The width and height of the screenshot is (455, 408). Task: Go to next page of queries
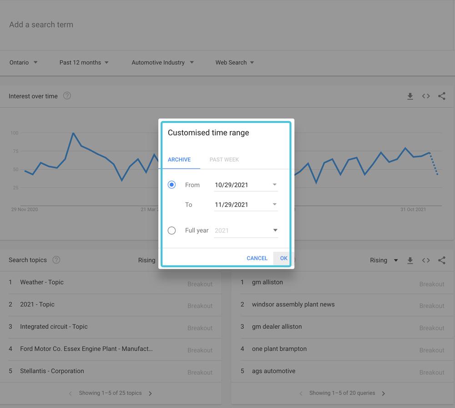(x=384, y=393)
